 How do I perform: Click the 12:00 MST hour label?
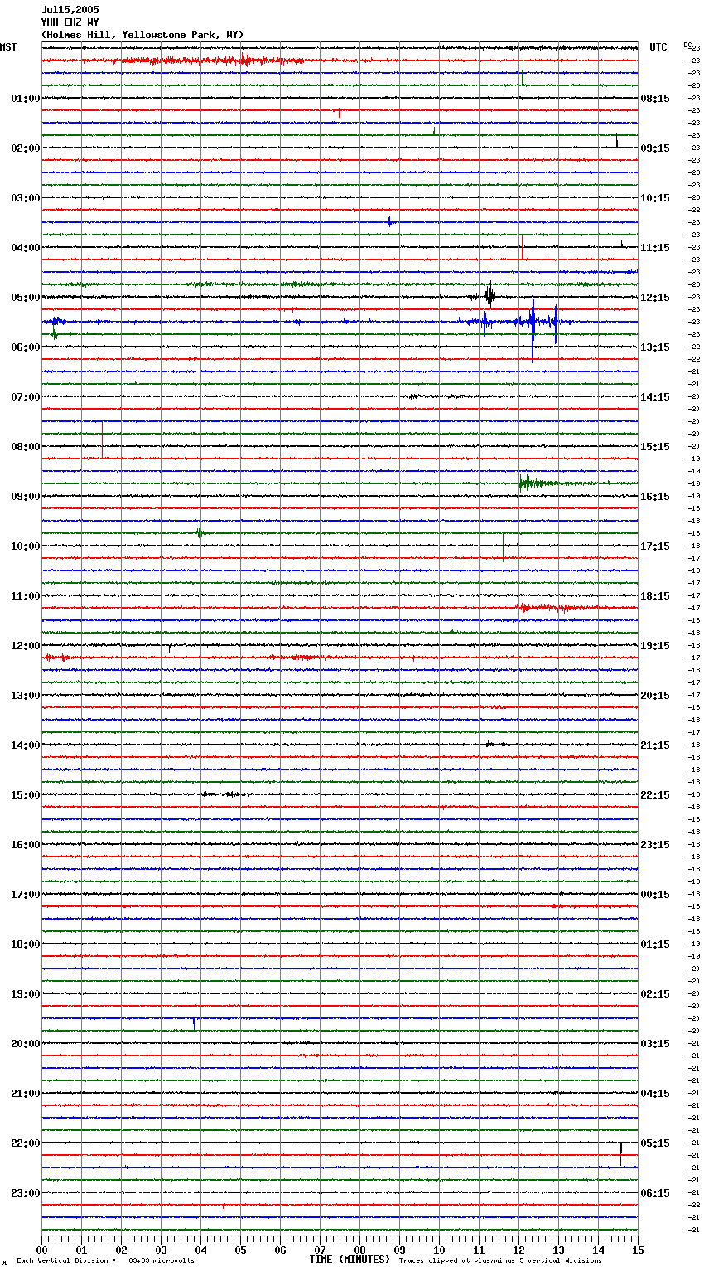pos(26,646)
